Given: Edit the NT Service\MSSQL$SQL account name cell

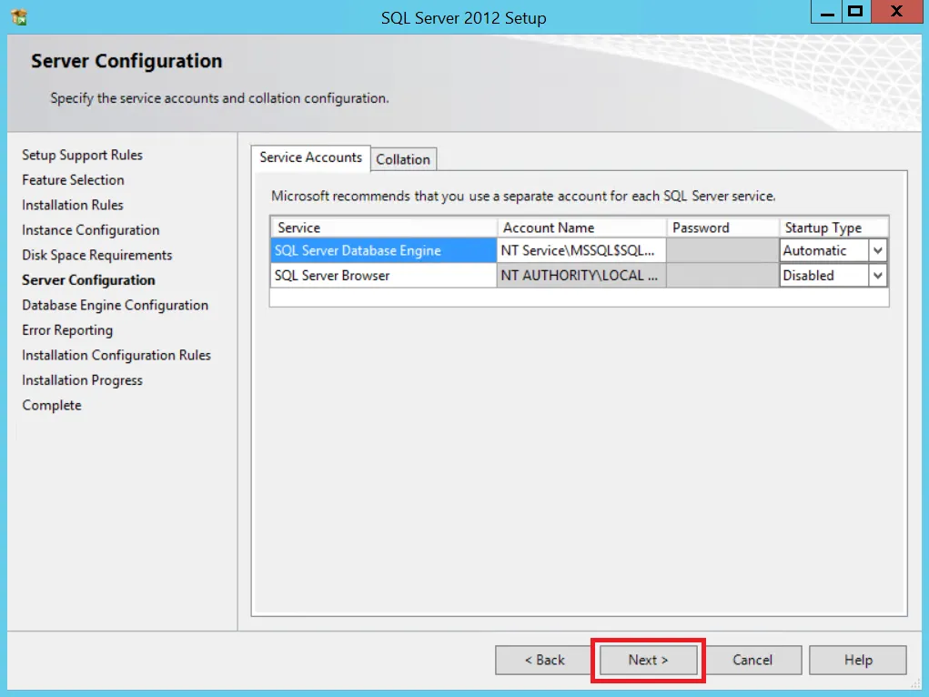Looking at the screenshot, I should coord(581,251).
